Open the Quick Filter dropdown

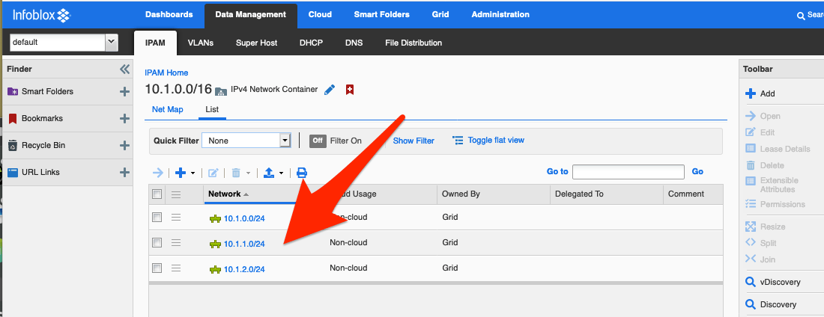[285, 141]
